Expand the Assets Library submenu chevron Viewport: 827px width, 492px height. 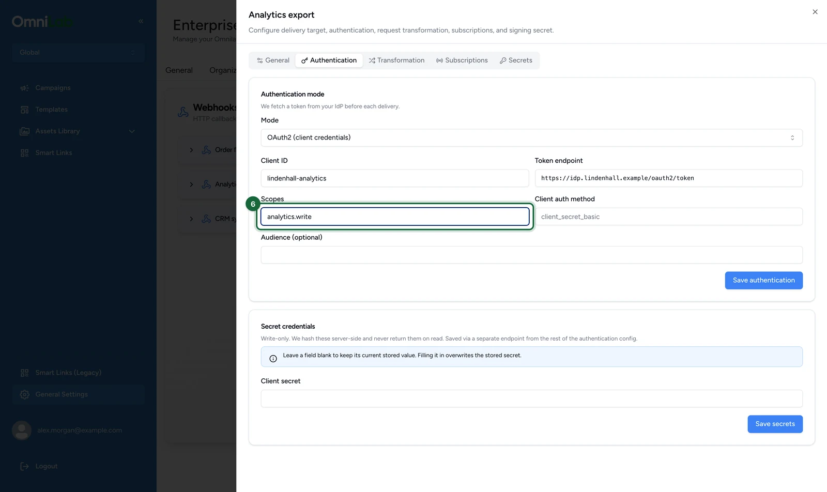[x=132, y=131]
